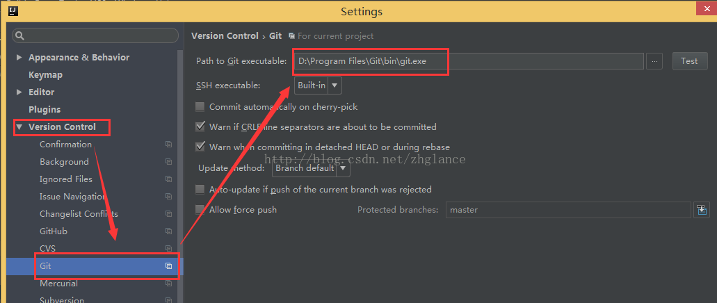
Task: Click the project-level icon on selected Git row
Action: click(168, 266)
